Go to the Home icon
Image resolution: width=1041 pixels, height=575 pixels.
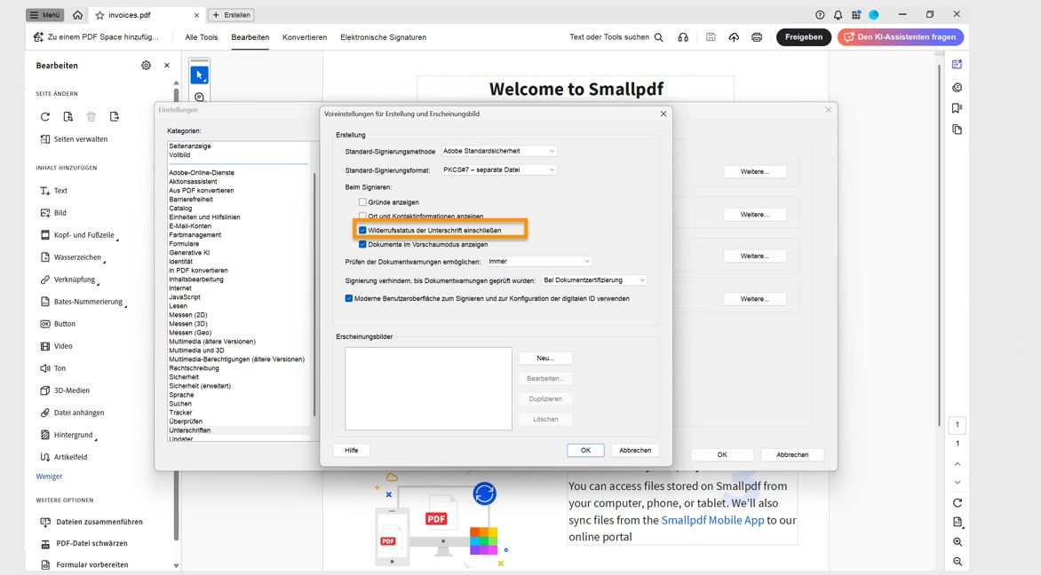77,14
